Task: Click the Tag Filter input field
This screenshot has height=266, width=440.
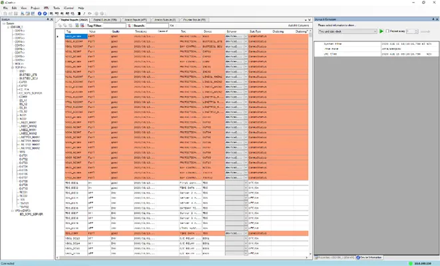Action: (x=114, y=25)
